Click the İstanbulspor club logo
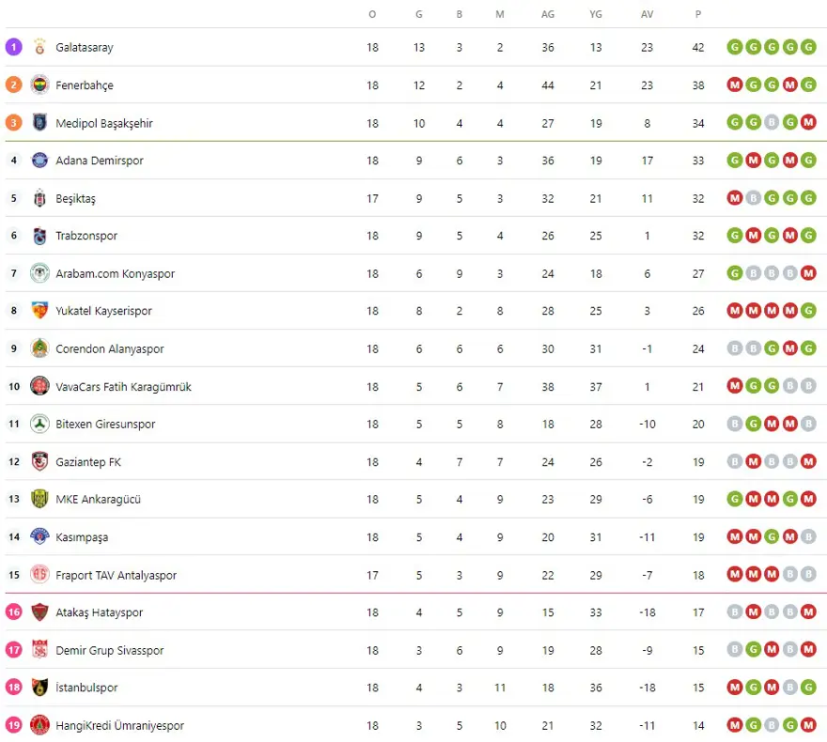 pos(39,688)
